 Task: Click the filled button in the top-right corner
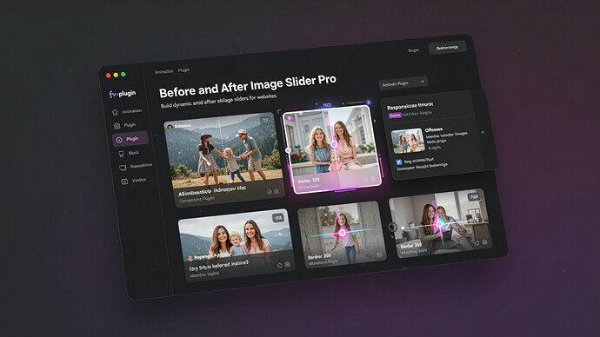point(447,48)
